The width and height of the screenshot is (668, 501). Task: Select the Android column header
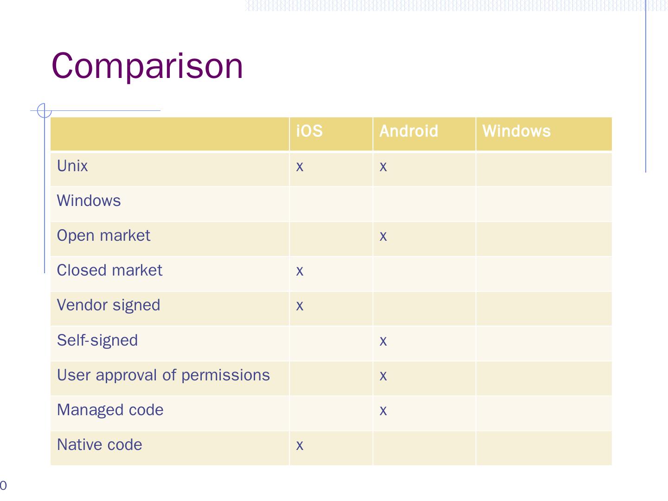coord(408,131)
